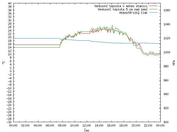This screenshot has height=132, width=177.
Task: Click the 20 temperature axis label
Action: pyautogui.click(x=10, y=37)
